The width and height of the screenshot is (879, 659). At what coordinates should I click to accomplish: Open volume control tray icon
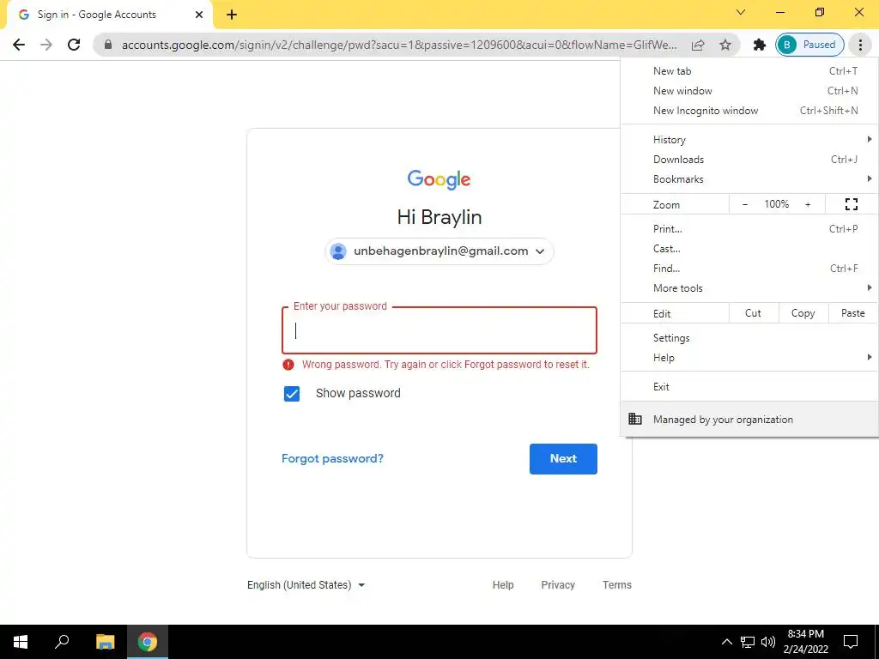tap(768, 642)
